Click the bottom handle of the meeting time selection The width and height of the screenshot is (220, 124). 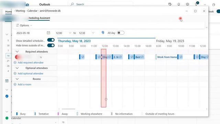pyautogui.click(x=106, y=99)
